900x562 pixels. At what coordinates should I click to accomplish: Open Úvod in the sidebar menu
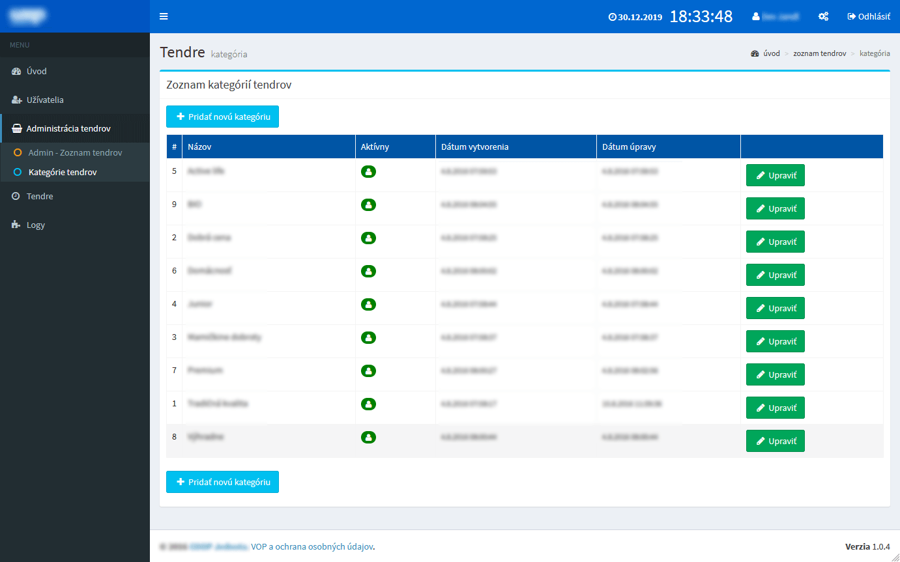75,71
